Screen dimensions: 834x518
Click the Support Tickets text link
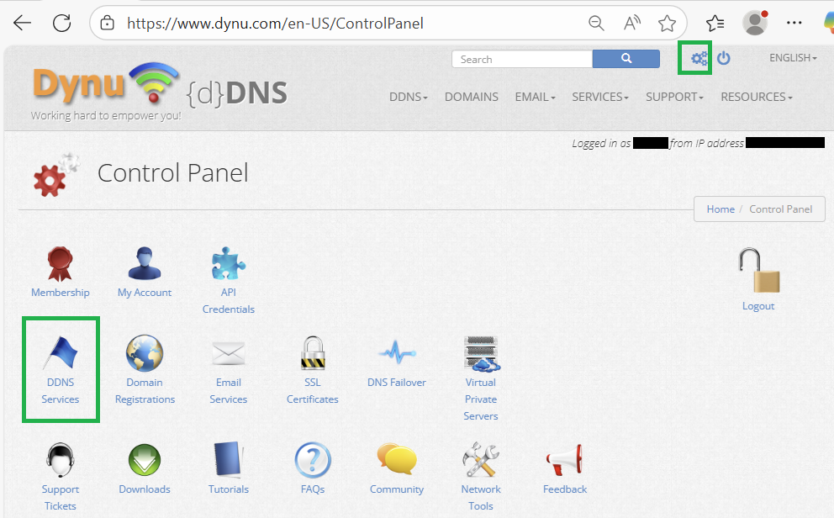60,497
